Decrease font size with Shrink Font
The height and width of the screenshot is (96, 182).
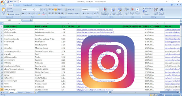(45, 10)
